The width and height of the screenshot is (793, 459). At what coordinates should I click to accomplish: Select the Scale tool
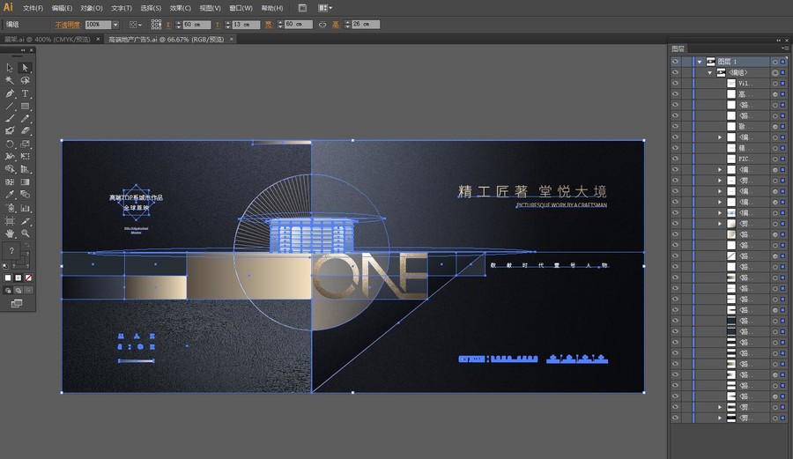coord(25,144)
